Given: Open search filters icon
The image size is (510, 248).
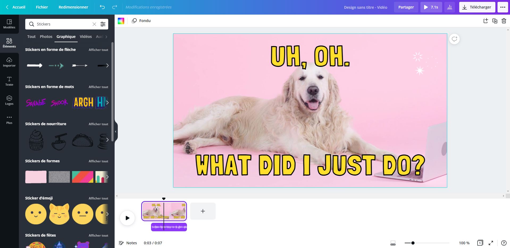Looking at the screenshot, I should (x=103, y=24).
